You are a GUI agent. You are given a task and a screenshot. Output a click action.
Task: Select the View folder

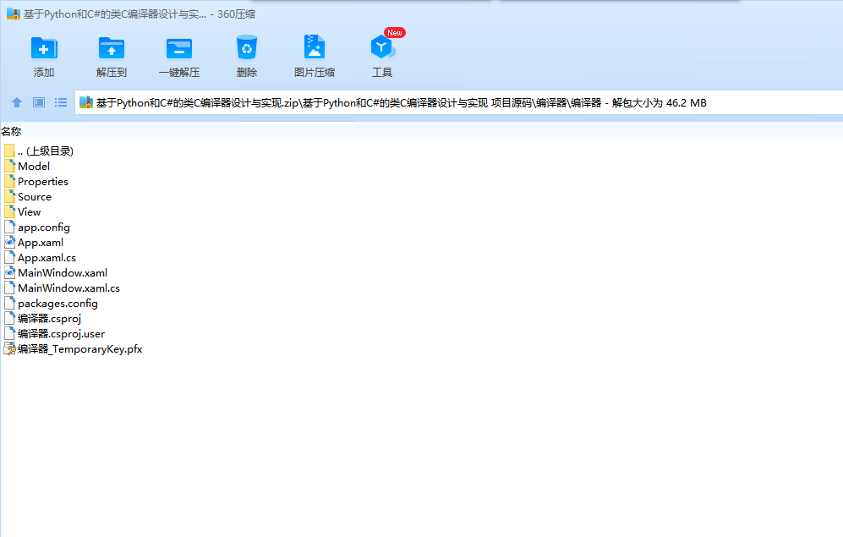pyautogui.click(x=22, y=211)
